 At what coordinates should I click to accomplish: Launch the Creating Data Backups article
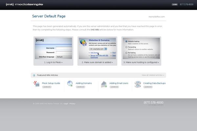tap(148, 87)
